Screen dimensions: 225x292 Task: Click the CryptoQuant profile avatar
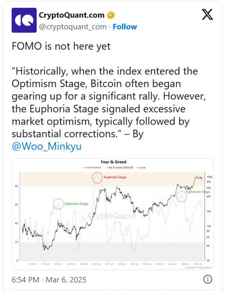24,20
